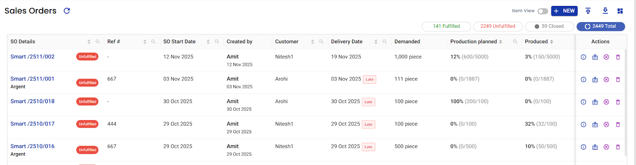
Task: Click production icon for Smart /2510/017
Action: (595, 125)
